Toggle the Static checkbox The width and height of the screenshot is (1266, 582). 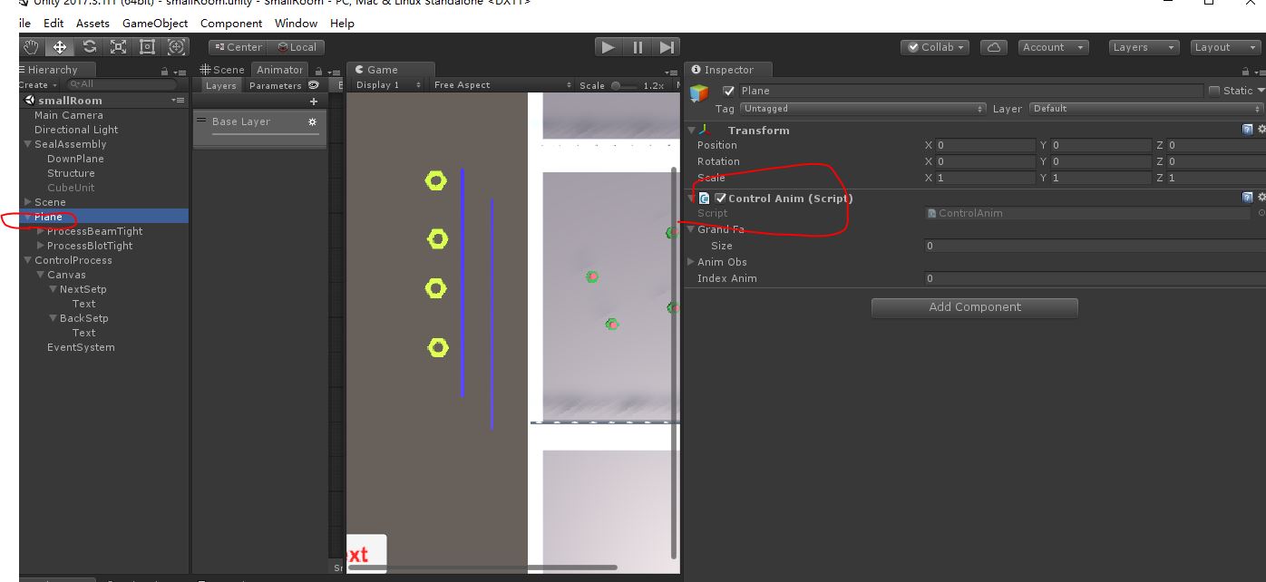pos(1213,91)
